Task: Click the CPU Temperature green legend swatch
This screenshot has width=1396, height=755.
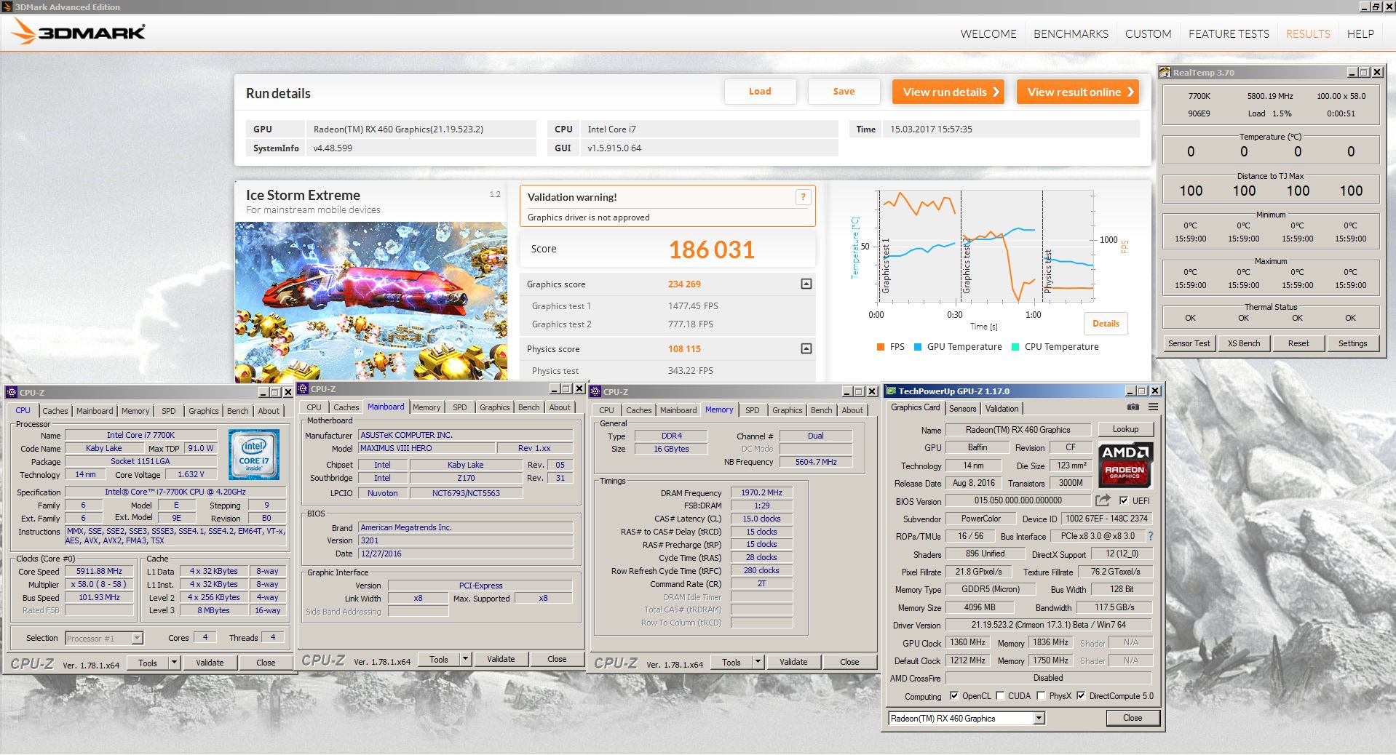Action: point(1015,347)
